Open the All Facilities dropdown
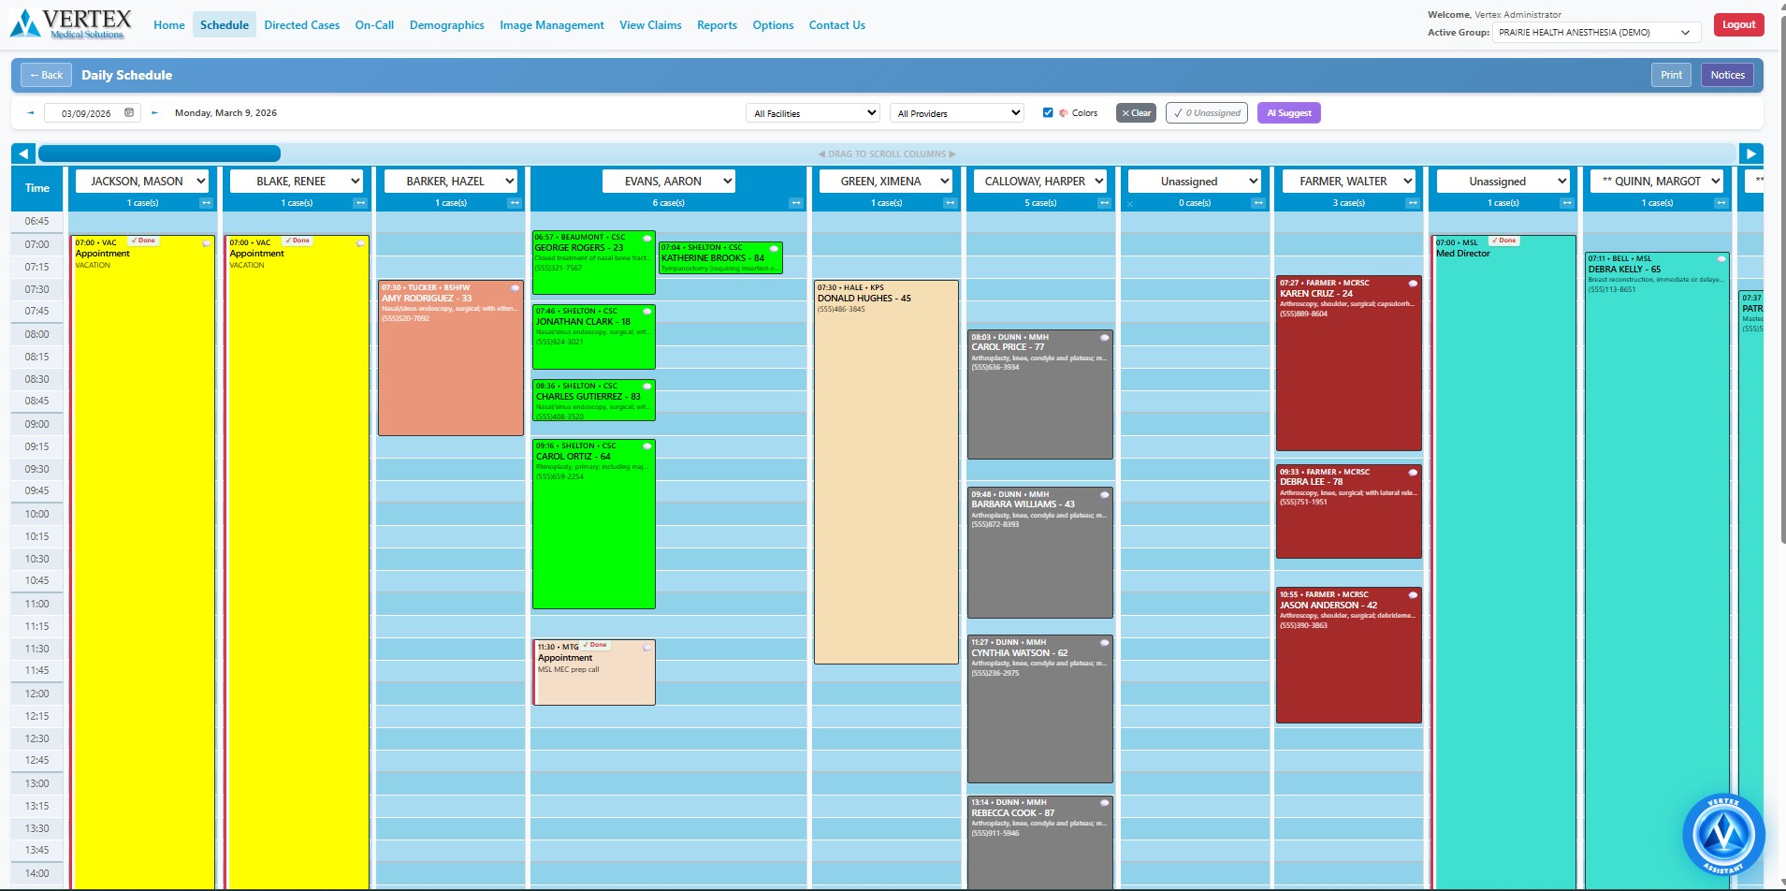 pyautogui.click(x=811, y=112)
